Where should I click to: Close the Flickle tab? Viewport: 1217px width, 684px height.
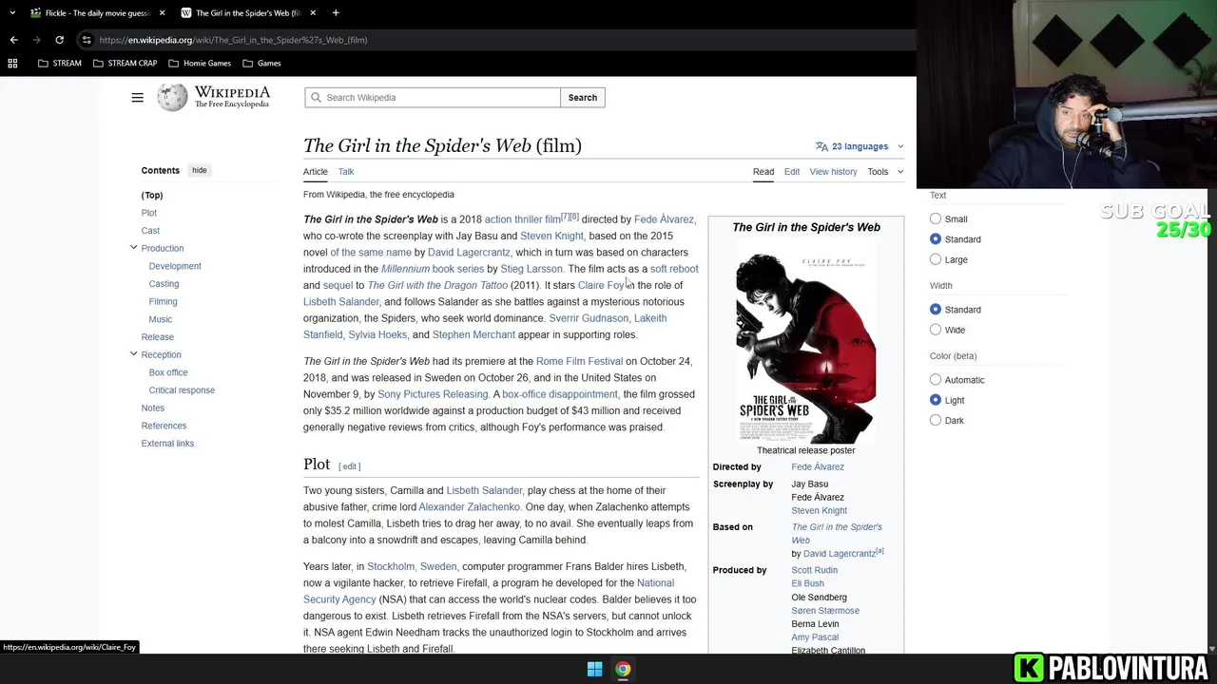click(162, 12)
